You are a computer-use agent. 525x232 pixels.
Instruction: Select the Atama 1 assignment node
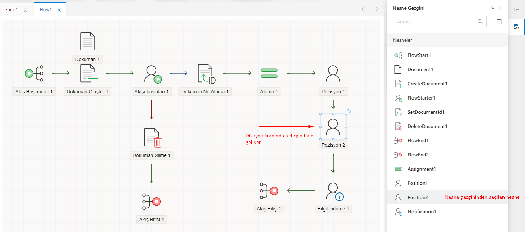tap(269, 73)
